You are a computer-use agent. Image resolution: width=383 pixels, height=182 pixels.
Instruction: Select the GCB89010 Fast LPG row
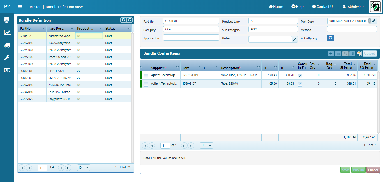click(x=75, y=92)
